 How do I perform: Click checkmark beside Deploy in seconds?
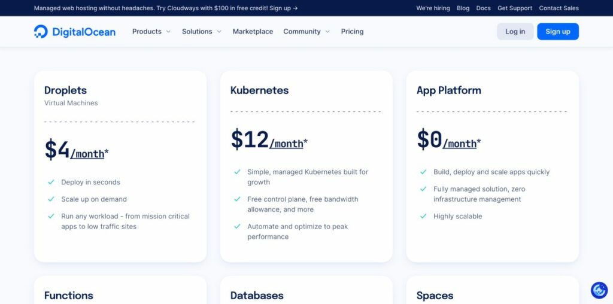pyautogui.click(x=51, y=182)
